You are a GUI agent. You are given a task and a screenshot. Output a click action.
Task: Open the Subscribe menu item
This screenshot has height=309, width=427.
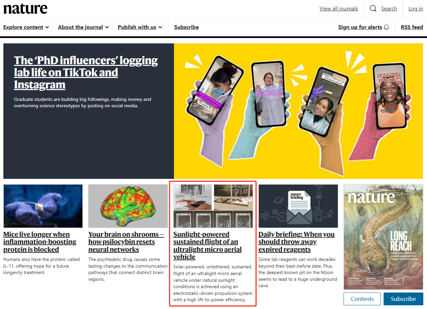click(x=186, y=27)
